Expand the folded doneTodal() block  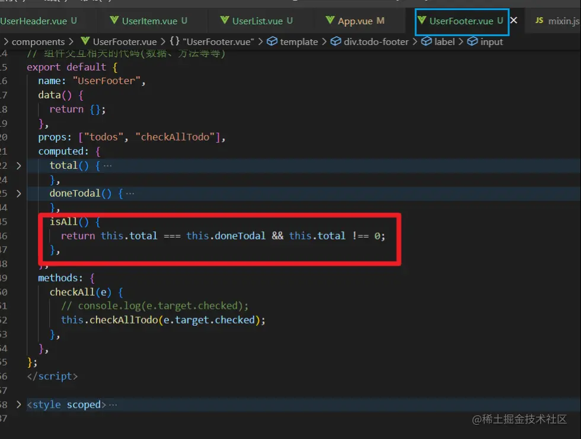(18, 194)
